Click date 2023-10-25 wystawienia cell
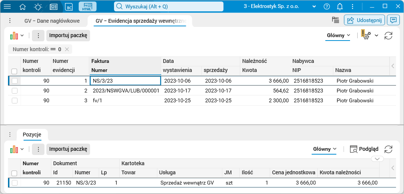The image size is (404, 194). point(181,101)
